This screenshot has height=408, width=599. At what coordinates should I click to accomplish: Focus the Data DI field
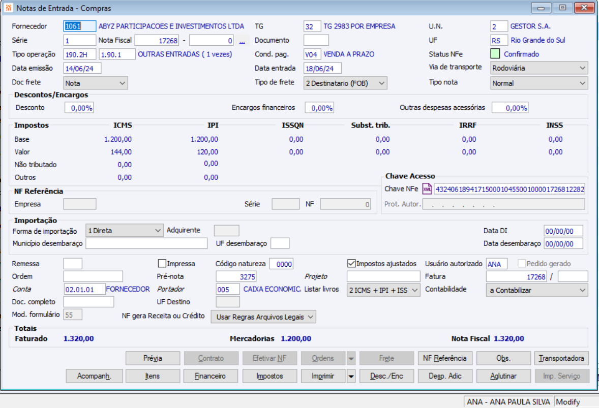(x=563, y=231)
